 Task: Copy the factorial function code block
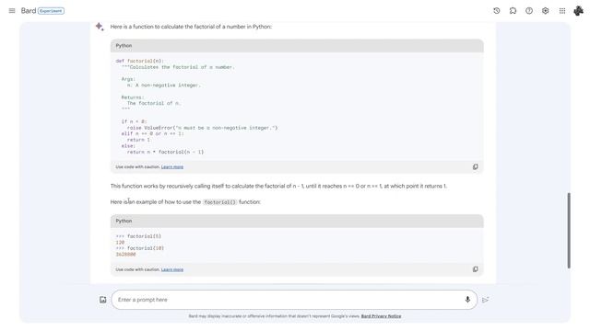pyautogui.click(x=476, y=166)
